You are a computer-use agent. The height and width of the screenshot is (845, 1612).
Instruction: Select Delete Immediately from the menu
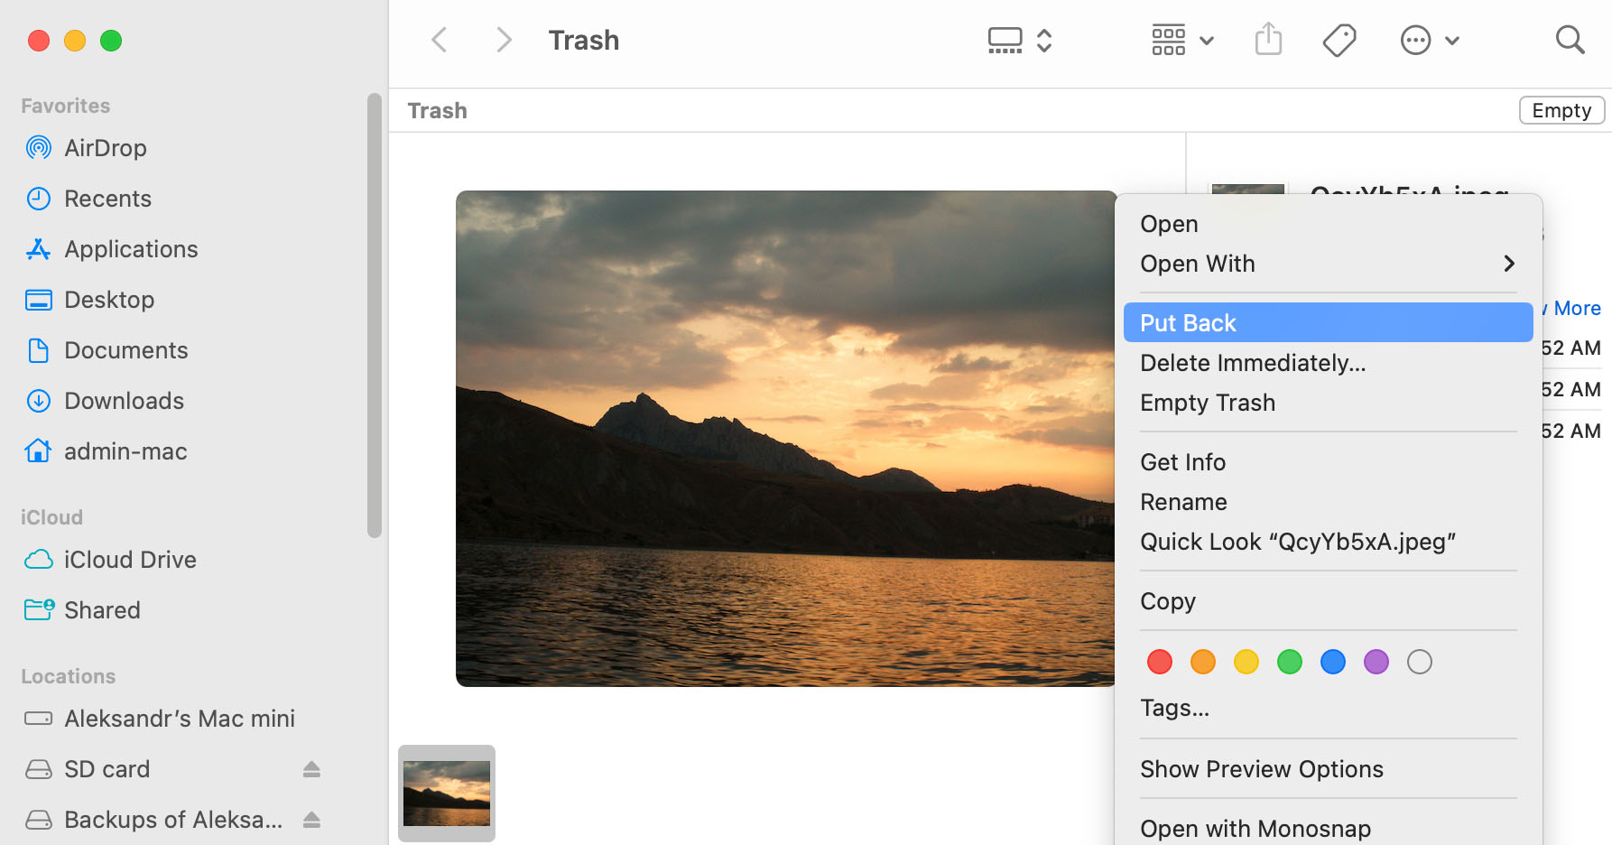tap(1253, 363)
